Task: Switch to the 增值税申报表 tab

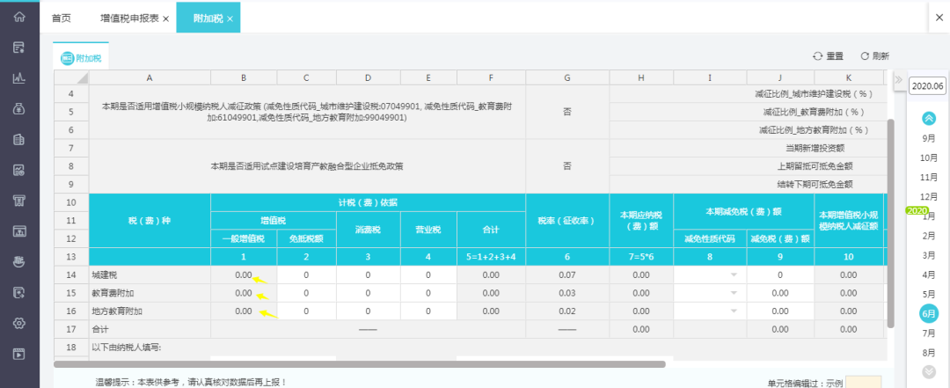Action: (129, 18)
